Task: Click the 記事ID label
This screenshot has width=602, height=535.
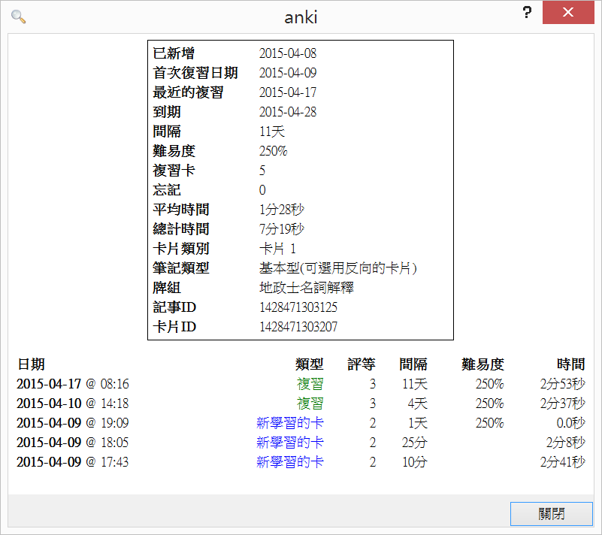Action: pos(174,307)
